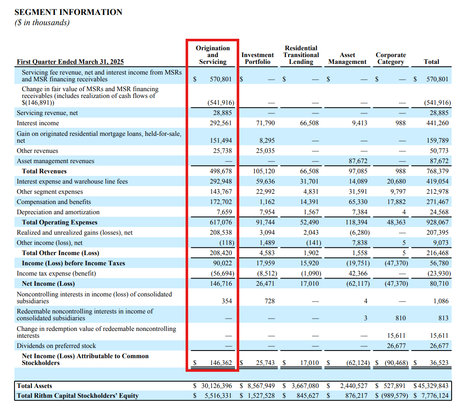
Task: Select the Residential Transitional Lending header
Action: (x=301, y=55)
